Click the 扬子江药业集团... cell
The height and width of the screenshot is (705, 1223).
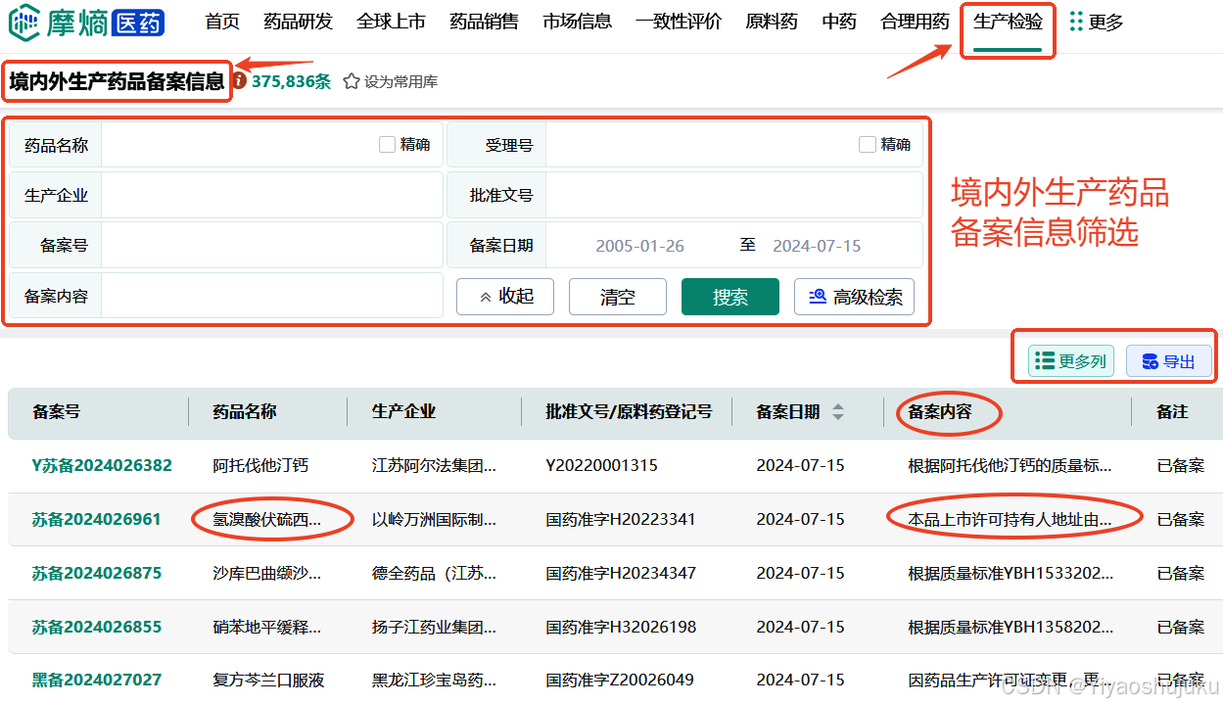coord(434,627)
